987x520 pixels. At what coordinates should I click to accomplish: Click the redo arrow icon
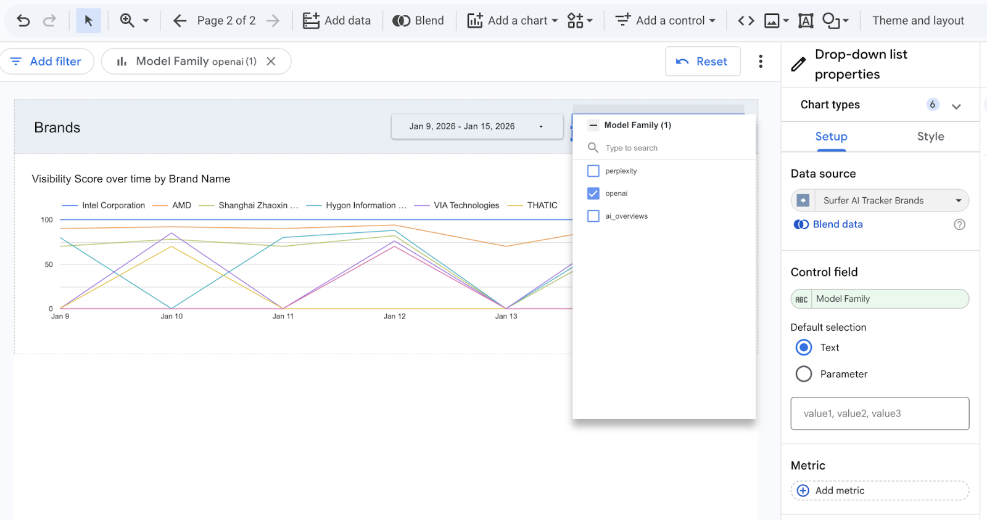point(49,21)
